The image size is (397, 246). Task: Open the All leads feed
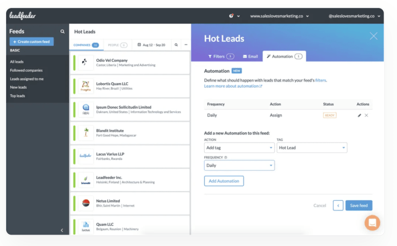(16, 62)
